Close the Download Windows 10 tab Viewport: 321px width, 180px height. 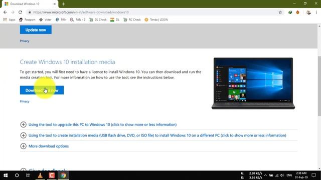tap(55, 4)
